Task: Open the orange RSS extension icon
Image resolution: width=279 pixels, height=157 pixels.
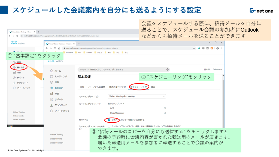Action: pos(211,48)
